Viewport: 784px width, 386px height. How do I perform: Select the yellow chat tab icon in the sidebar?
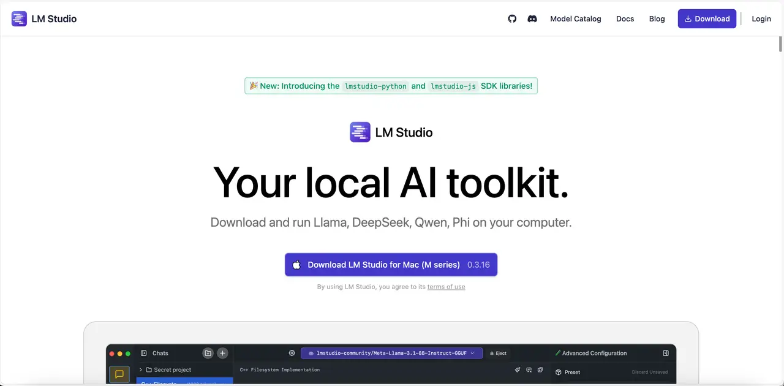(119, 374)
